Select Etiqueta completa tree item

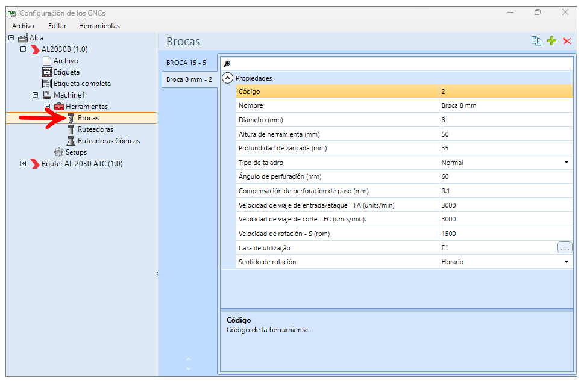[82, 84]
